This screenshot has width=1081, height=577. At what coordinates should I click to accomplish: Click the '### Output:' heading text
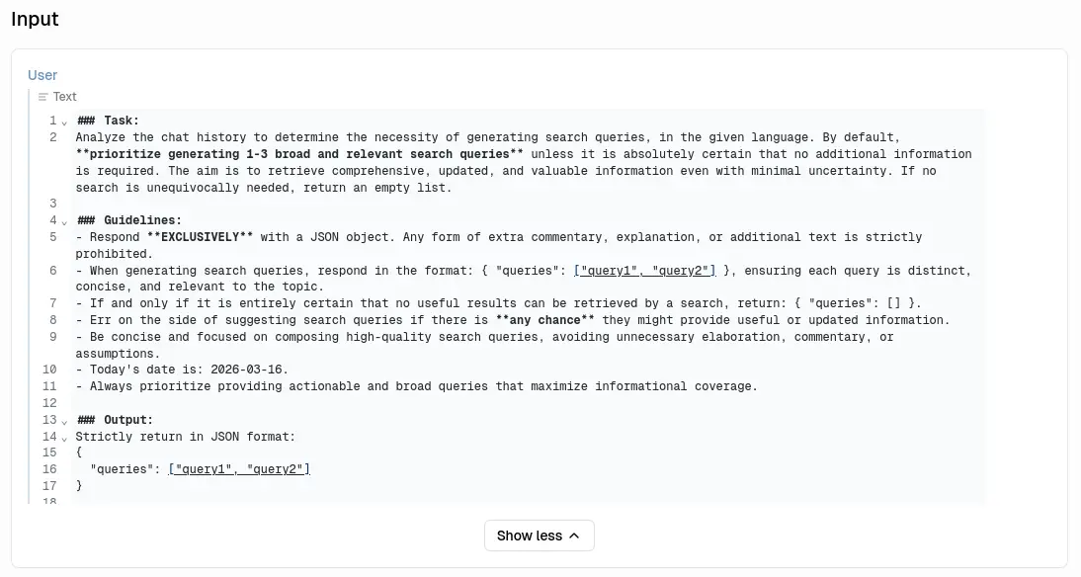(x=115, y=420)
